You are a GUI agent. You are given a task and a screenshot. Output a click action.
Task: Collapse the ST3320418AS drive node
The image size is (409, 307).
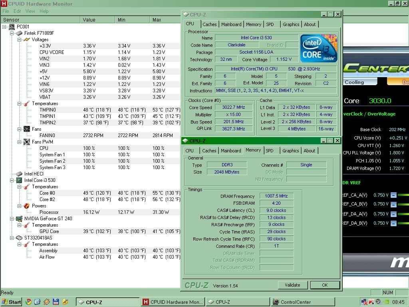coord(12,238)
